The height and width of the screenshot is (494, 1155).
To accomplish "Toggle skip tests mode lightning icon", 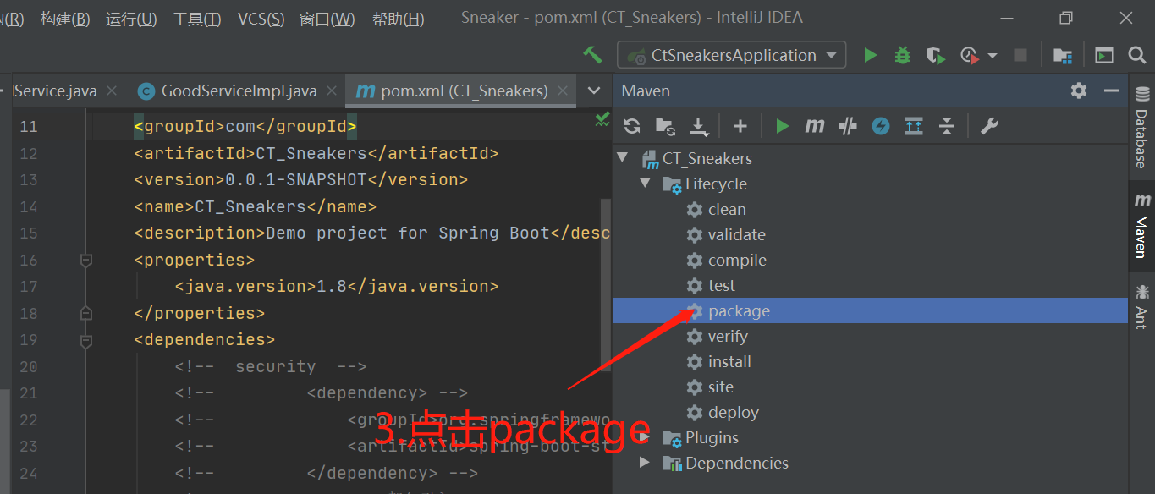I will [x=881, y=126].
